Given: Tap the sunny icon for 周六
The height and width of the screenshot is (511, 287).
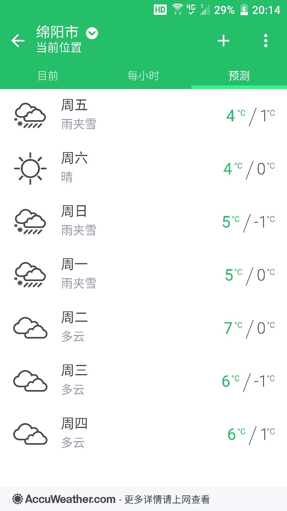Looking at the screenshot, I should coord(30,168).
